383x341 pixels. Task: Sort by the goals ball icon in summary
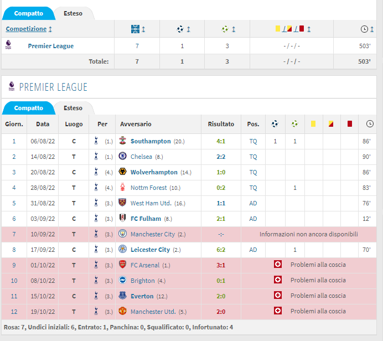pos(180,29)
